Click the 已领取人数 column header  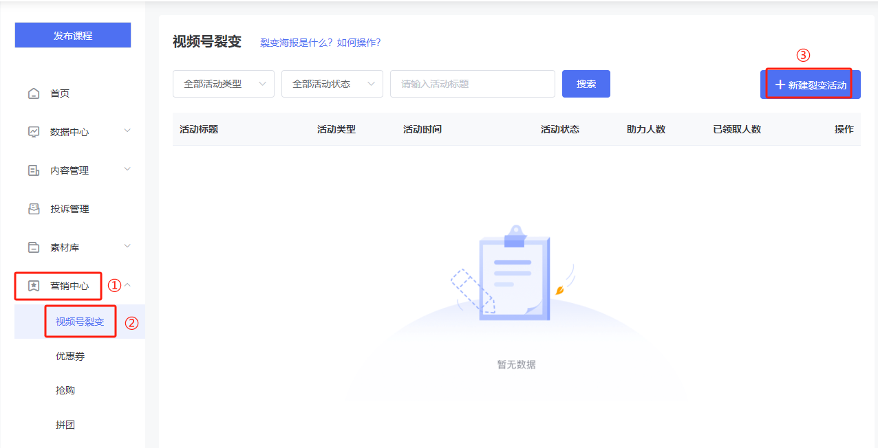coord(737,129)
